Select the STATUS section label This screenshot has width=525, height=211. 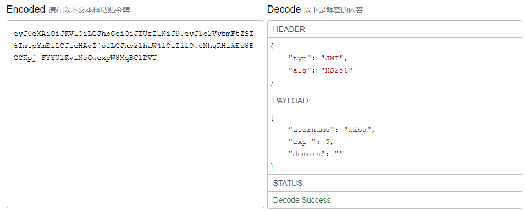pos(288,183)
